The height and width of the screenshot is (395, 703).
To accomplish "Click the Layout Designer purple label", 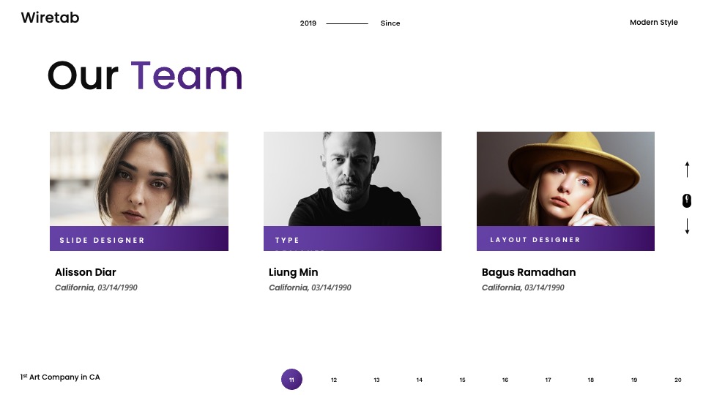I will coord(565,238).
